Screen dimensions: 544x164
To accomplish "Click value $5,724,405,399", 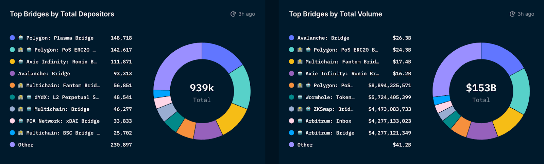I will click(390, 97).
